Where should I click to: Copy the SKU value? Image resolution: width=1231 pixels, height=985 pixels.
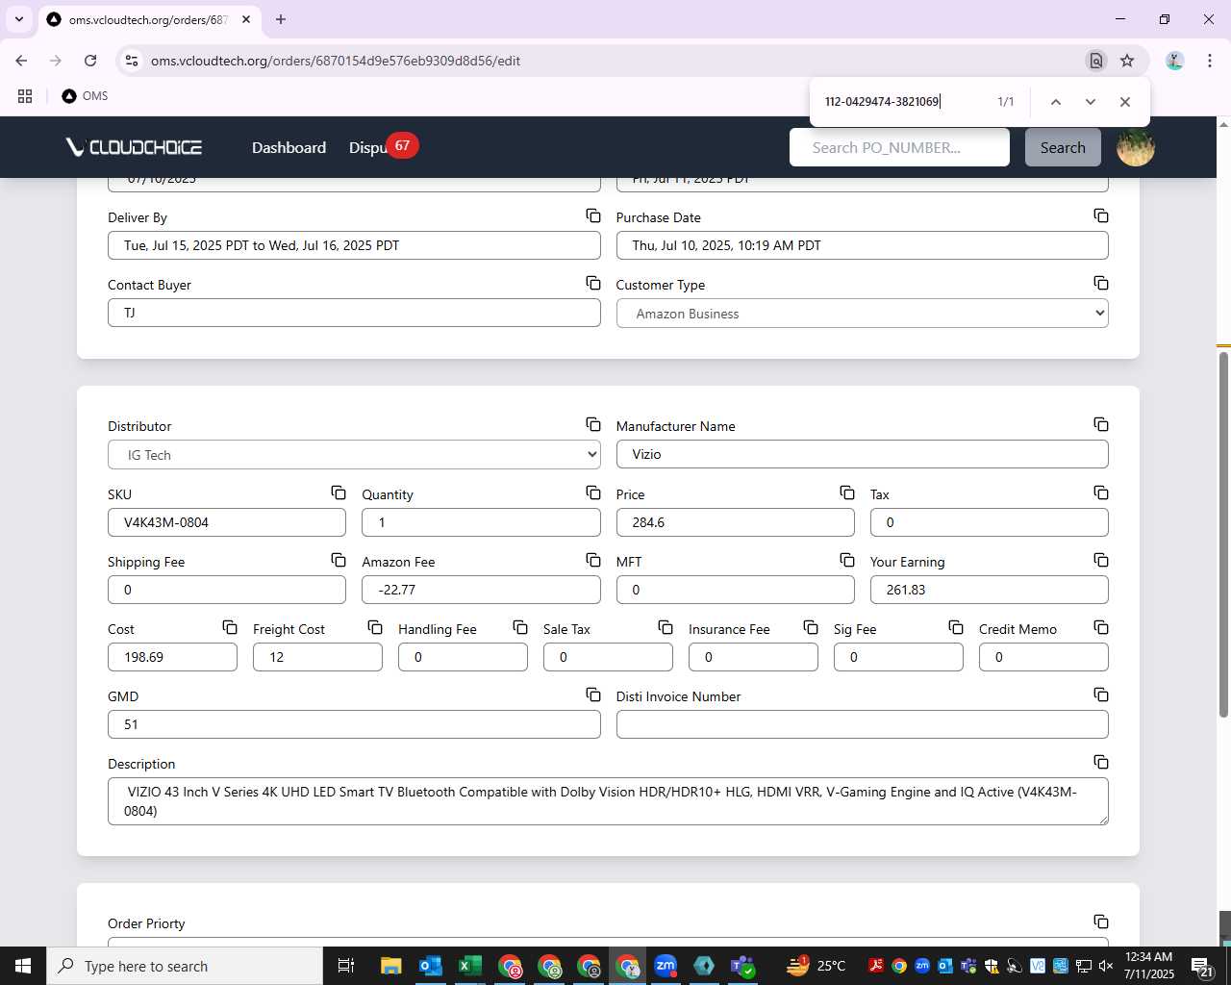339,492
